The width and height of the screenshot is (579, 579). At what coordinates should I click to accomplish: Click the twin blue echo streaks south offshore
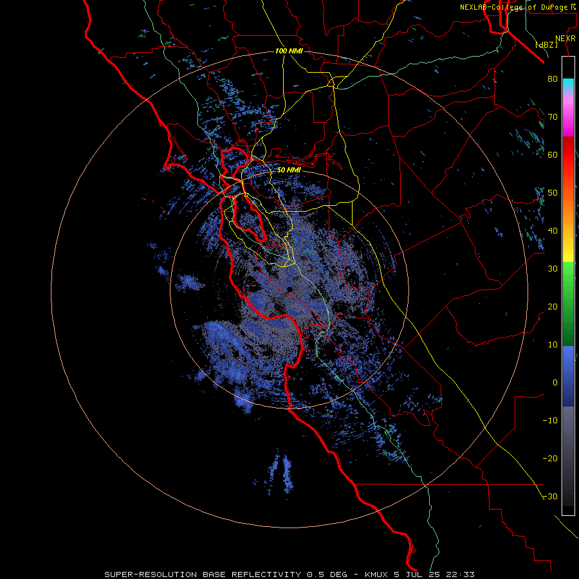point(280,473)
